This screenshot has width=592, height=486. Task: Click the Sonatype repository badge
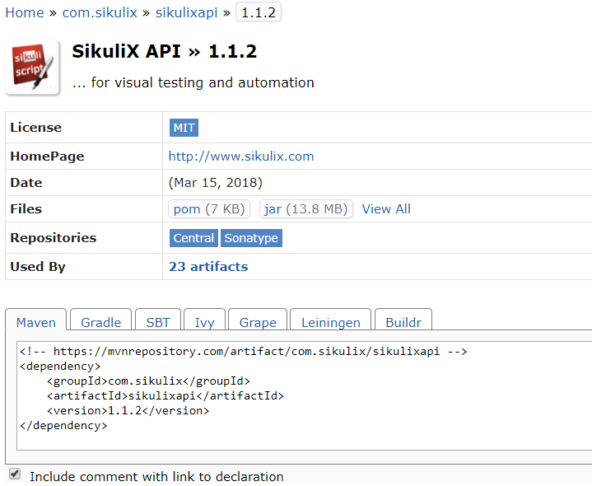(251, 238)
